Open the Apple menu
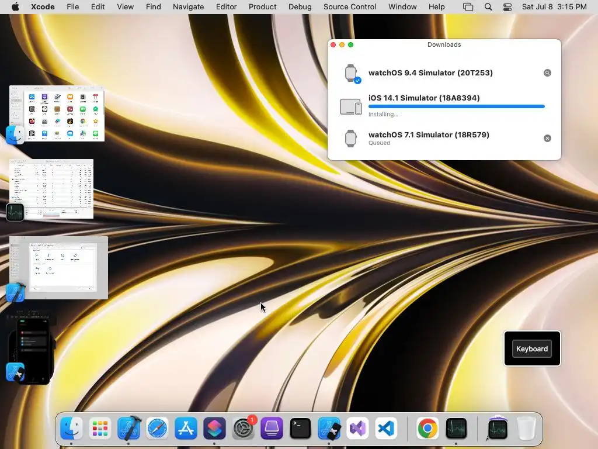This screenshot has height=449, width=598. (15, 6)
